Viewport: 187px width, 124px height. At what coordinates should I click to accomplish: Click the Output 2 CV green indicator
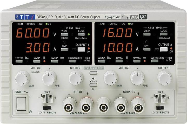(x=129, y=24)
